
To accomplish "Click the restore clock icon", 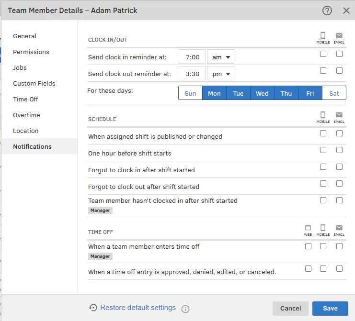I will pyautogui.click(x=93, y=308).
